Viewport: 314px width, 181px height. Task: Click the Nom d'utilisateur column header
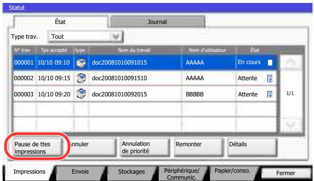tap(208, 50)
